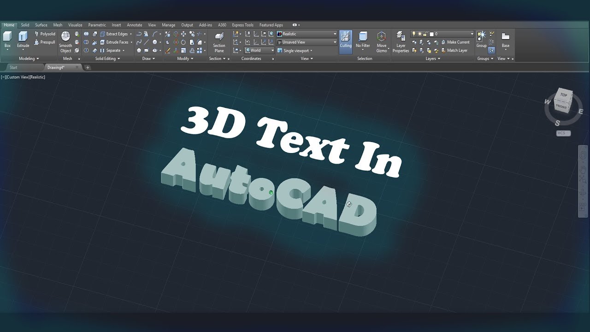590x332 pixels.
Task: Open the Single viewport dropdown
Action: pyautogui.click(x=295, y=50)
